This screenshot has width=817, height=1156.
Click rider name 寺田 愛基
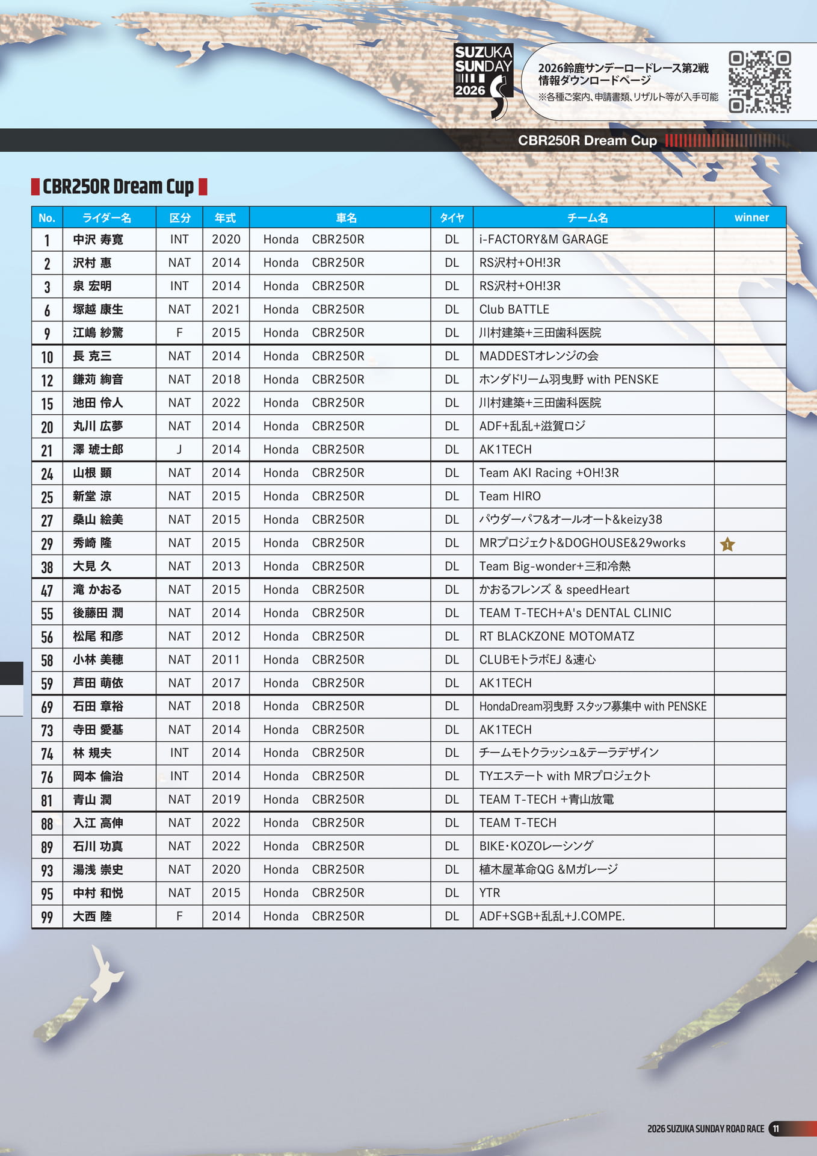click(x=98, y=730)
